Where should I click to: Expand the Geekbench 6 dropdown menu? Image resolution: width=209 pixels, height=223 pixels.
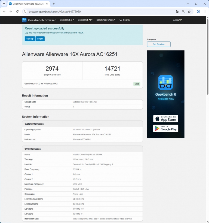(67, 20)
